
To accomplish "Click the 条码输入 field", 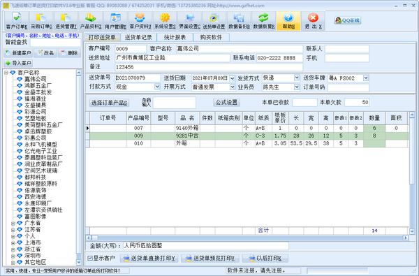I will [x=174, y=103].
